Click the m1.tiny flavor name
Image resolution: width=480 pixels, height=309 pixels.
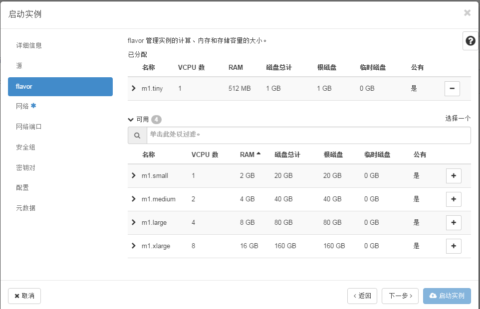tap(152, 89)
